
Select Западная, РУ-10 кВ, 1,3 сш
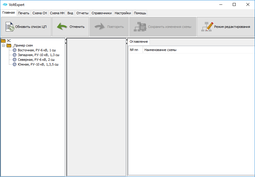[x=39, y=55]
